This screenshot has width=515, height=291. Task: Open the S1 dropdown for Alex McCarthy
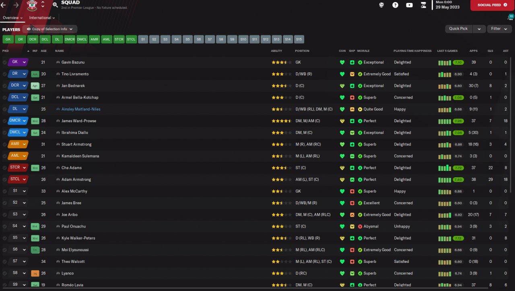tap(18, 191)
